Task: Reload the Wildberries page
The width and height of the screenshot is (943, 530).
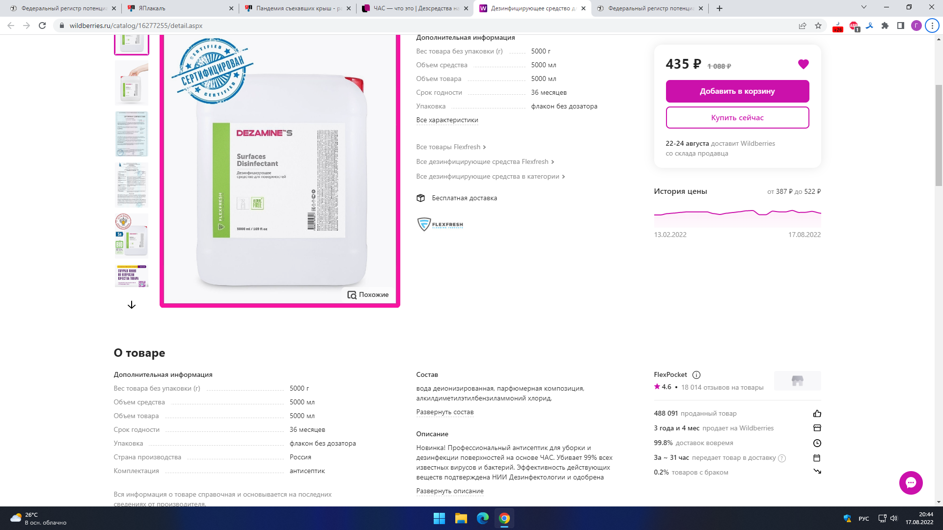Action: [x=42, y=26]
